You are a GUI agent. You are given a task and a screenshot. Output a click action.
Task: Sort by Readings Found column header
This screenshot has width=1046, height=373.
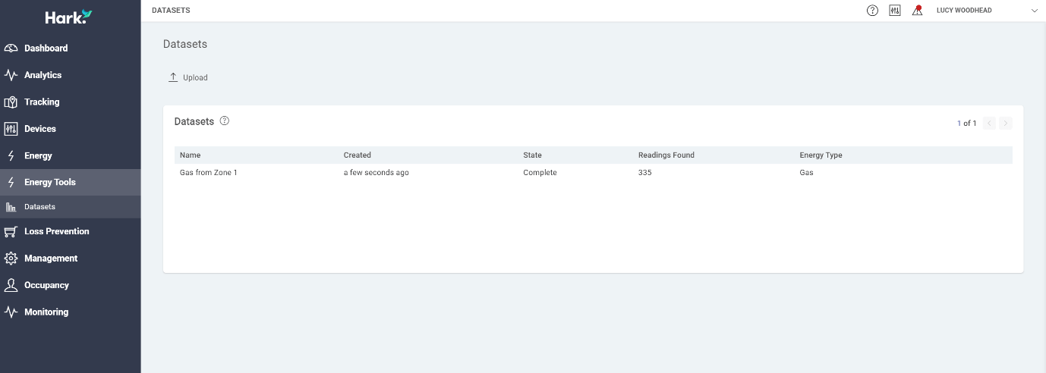tap(666, 155)
